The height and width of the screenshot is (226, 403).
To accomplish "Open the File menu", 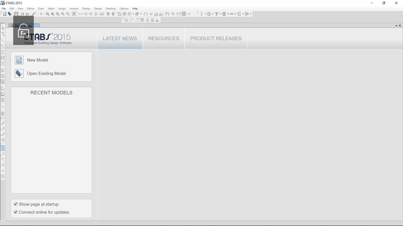I will click(x=4, y=9).
